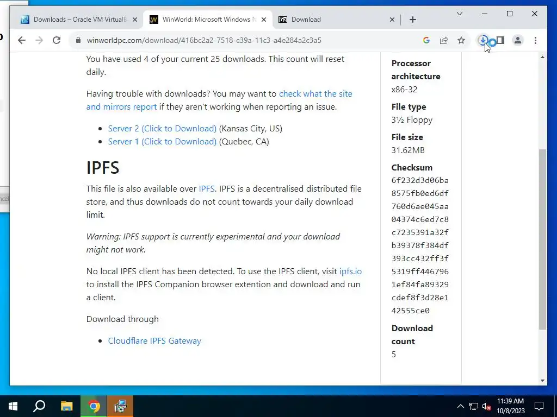Visit the ipfs.io link

(x=350, y=271)
